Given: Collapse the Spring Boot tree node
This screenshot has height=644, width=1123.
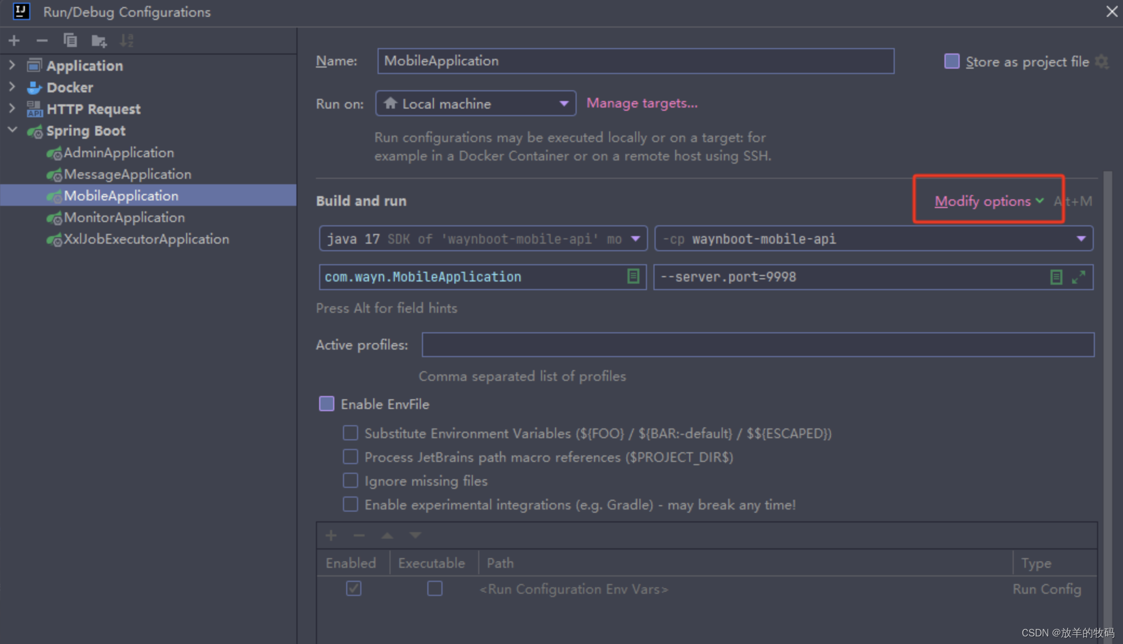Looking at the screenshot, I should [x=12, y=130].
